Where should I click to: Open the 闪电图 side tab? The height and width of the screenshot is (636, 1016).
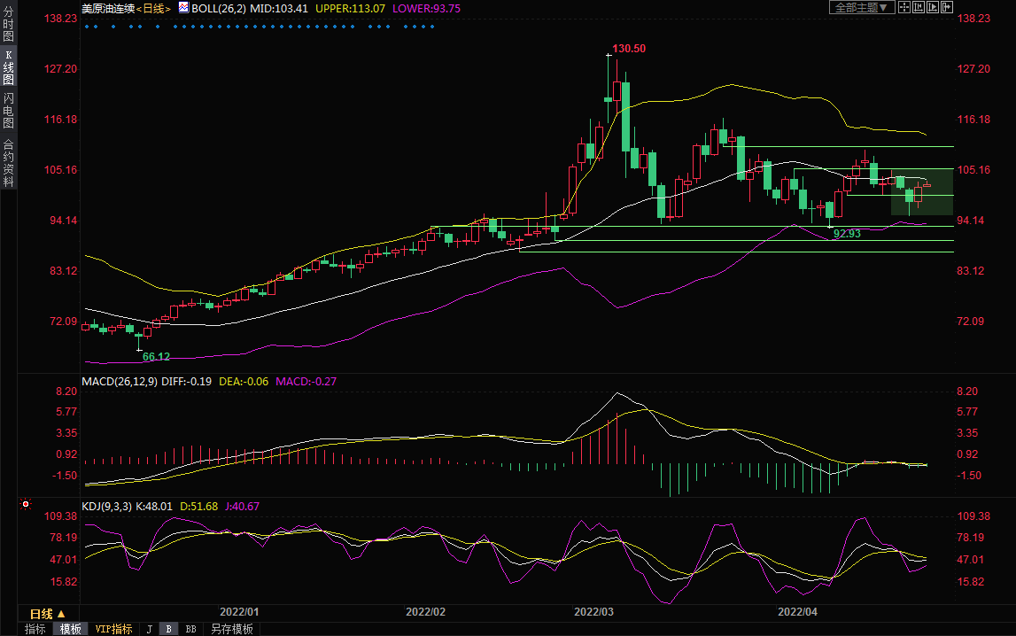[x=8, y=112]
